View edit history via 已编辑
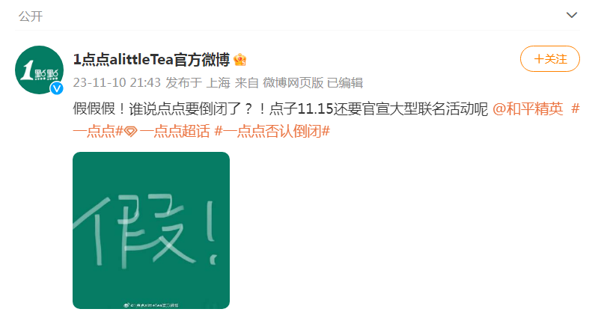The width and height of the screenshot is (595, 312). point(345,82)
